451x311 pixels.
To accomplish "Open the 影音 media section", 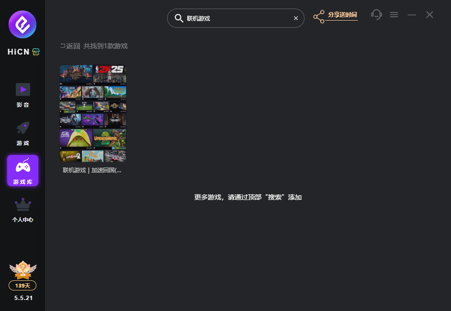I will [23, 95].
